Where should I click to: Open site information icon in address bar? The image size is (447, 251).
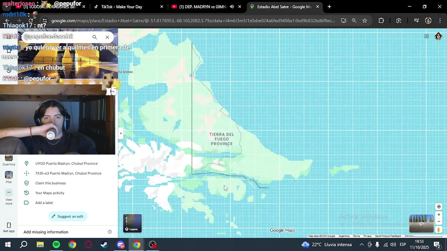click(44, 21)
